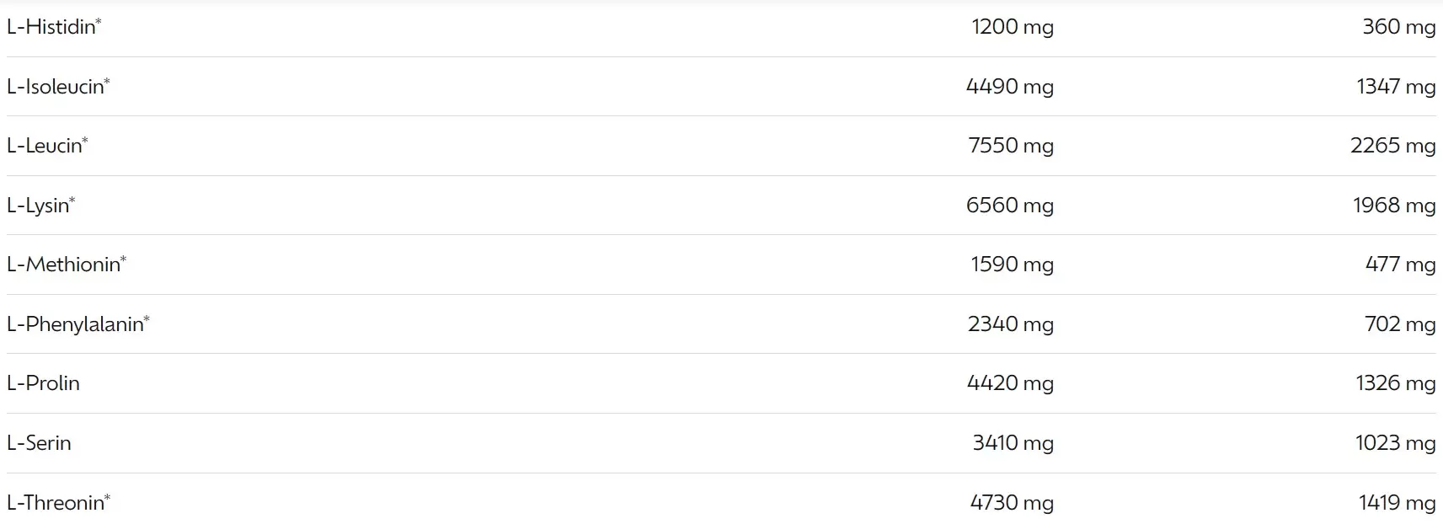Click the 360 mg value
This screenshot has width=1443, height=524.
(1399, 27)
